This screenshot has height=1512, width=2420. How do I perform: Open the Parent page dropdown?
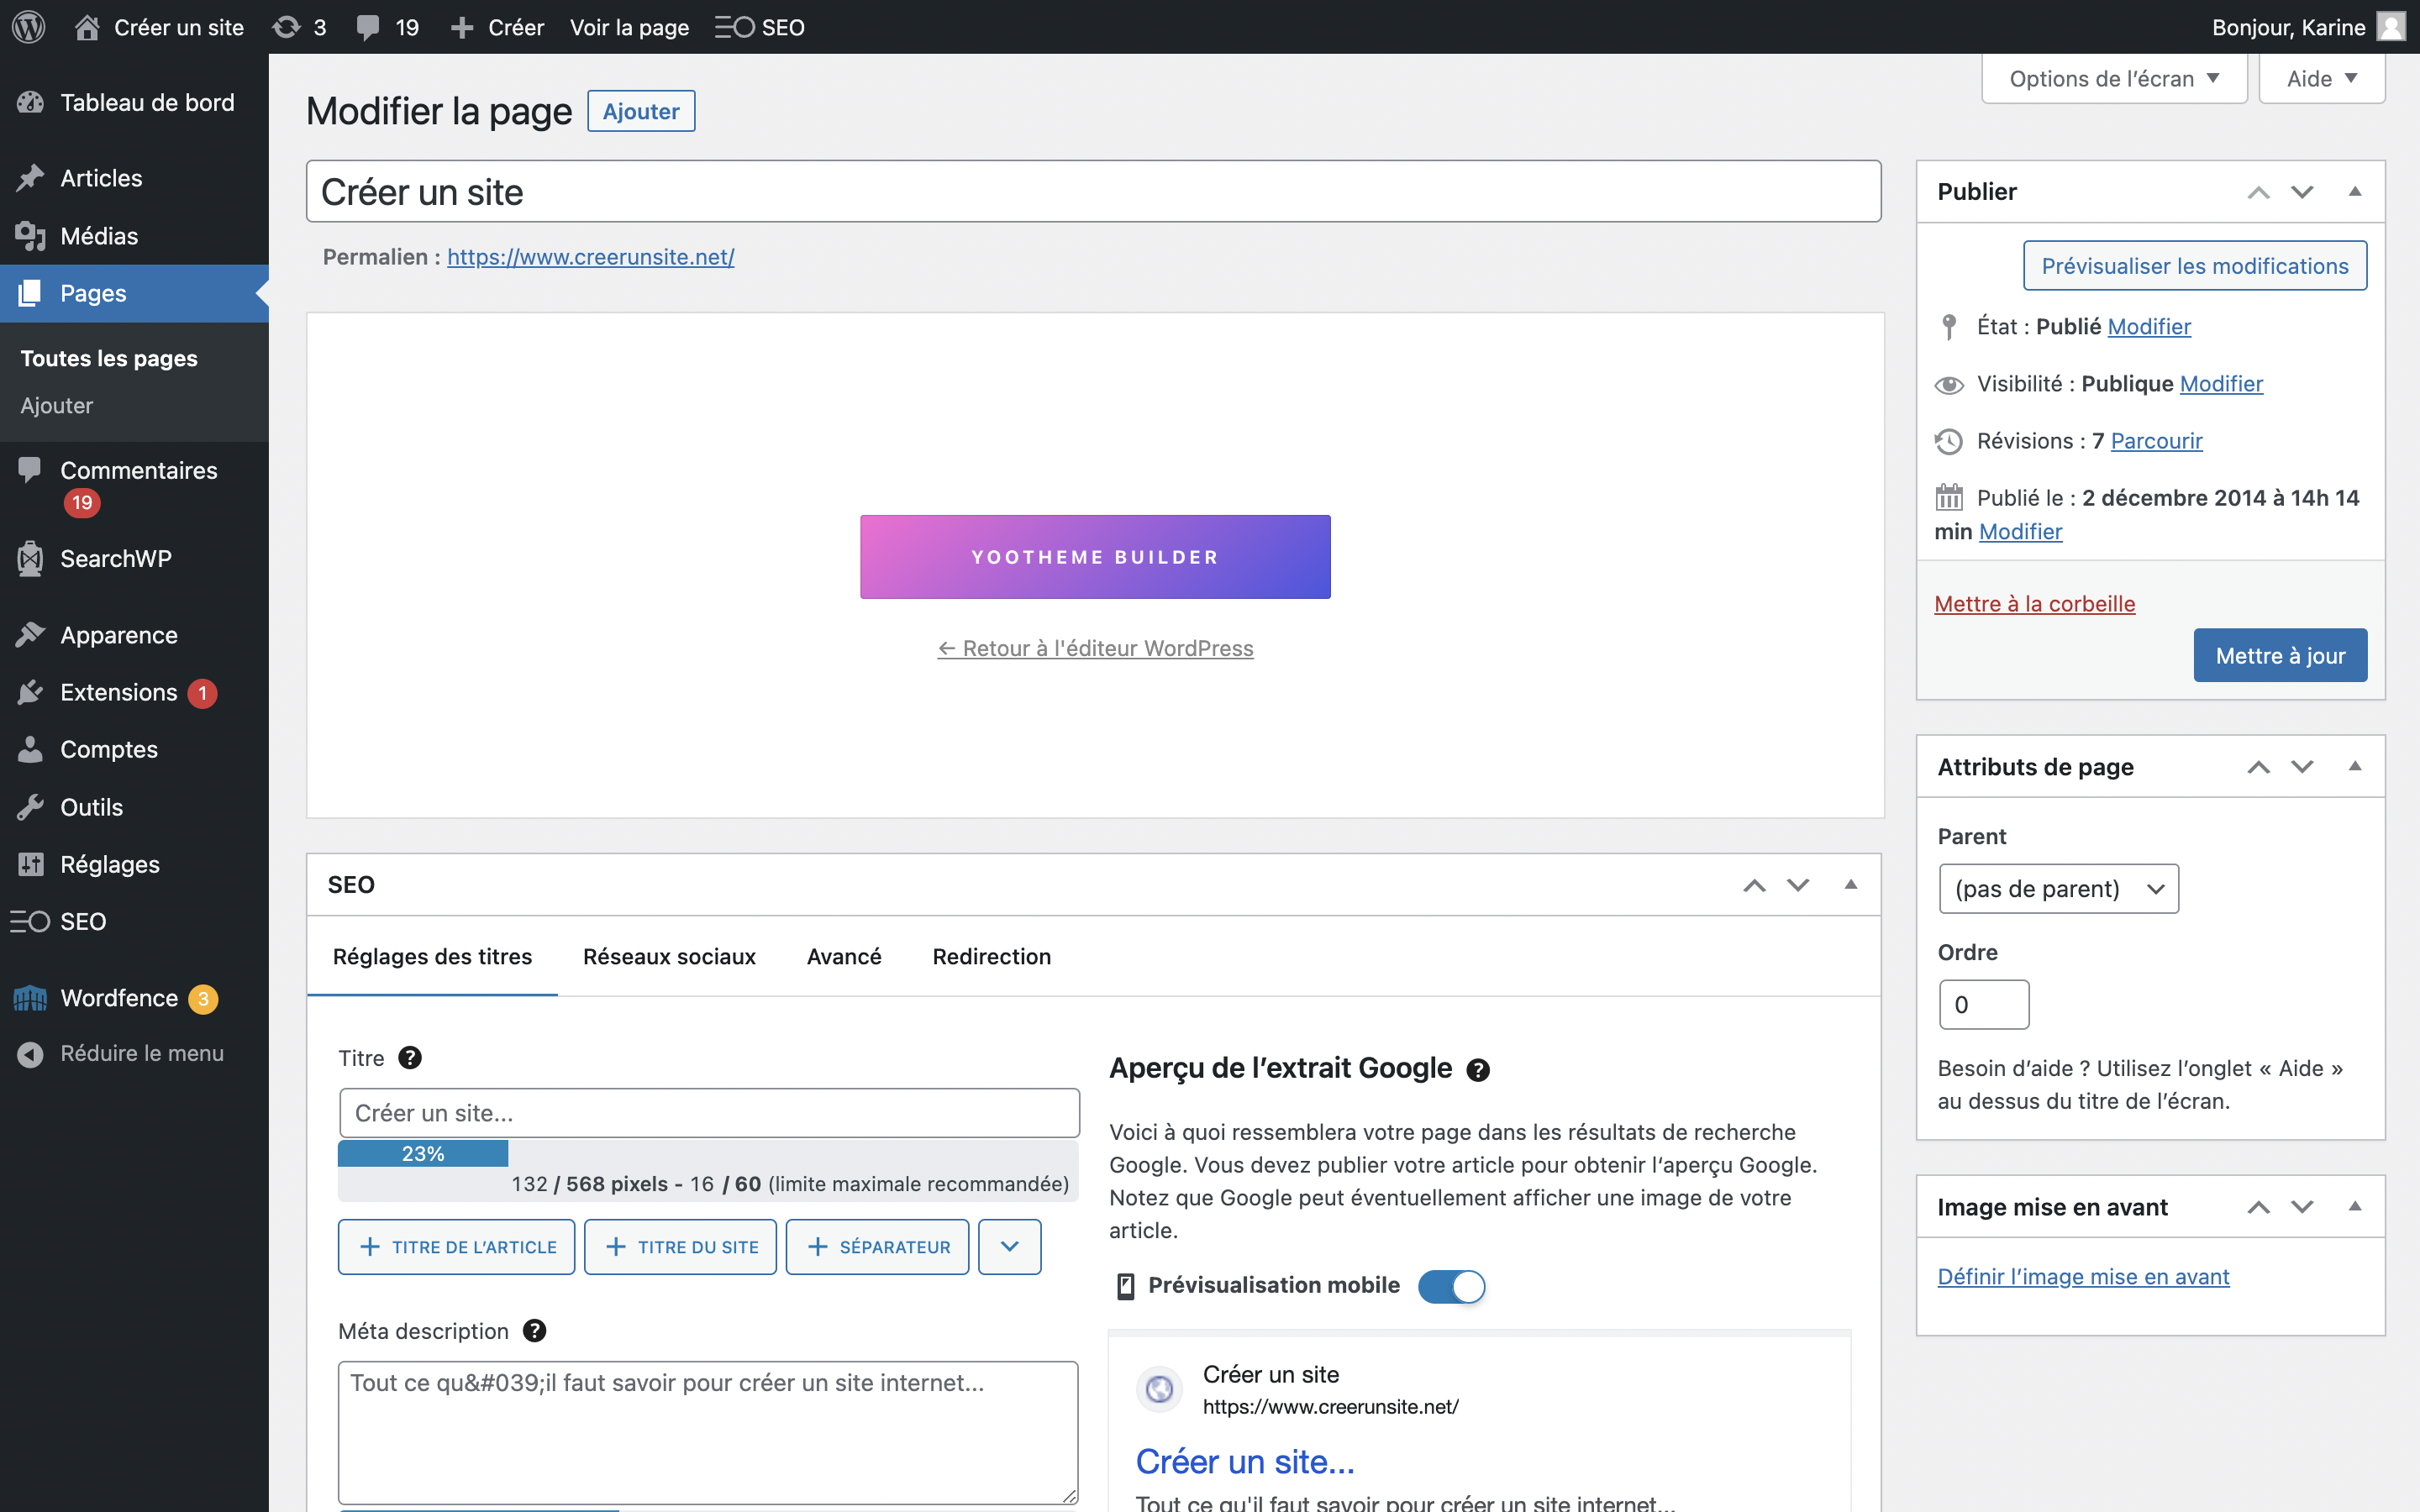(x=2058, y=888)
